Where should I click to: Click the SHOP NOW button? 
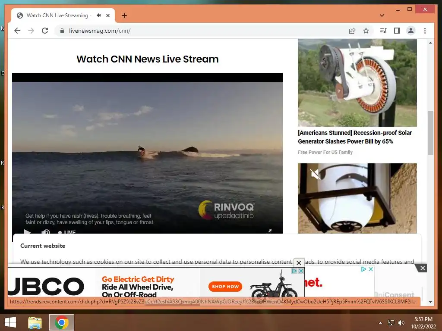point(225,287)
